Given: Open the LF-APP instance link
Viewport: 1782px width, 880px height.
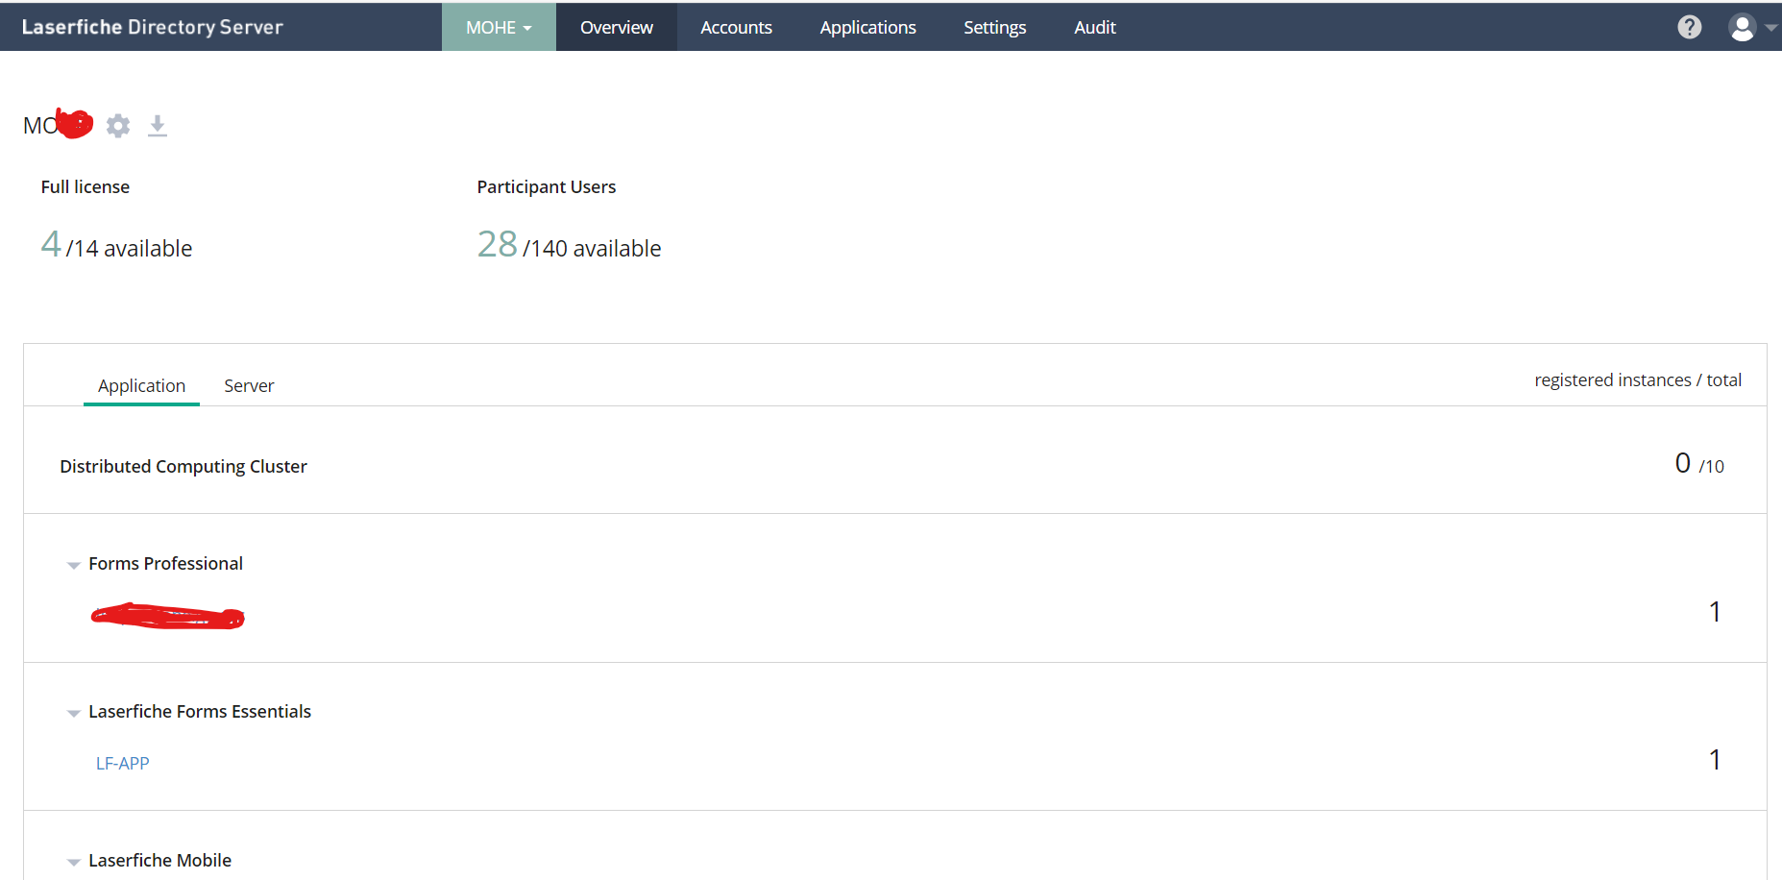Looking at the screenshot, I should (122, 763).
